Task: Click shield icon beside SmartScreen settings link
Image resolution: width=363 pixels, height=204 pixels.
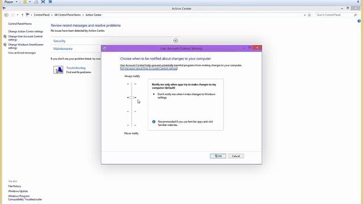Action: pyautogui.click(x=5, y=45)
